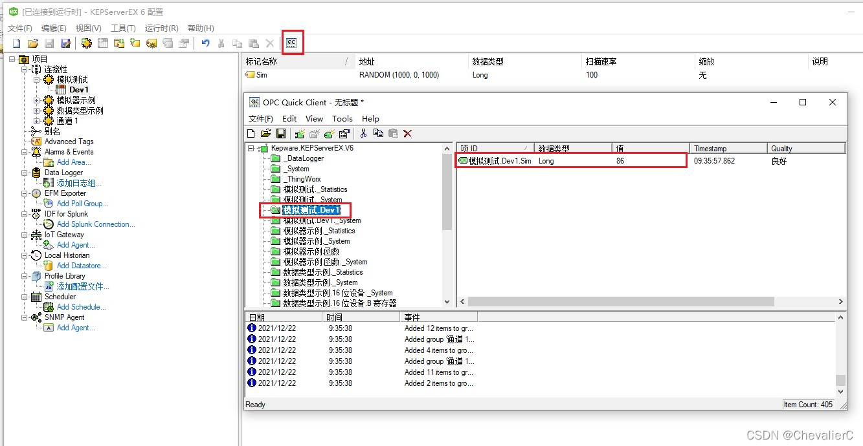
Task: Click New Device icon in KEPServerEX toolbar
Action: pyautogui.click(x=103, y=43)
